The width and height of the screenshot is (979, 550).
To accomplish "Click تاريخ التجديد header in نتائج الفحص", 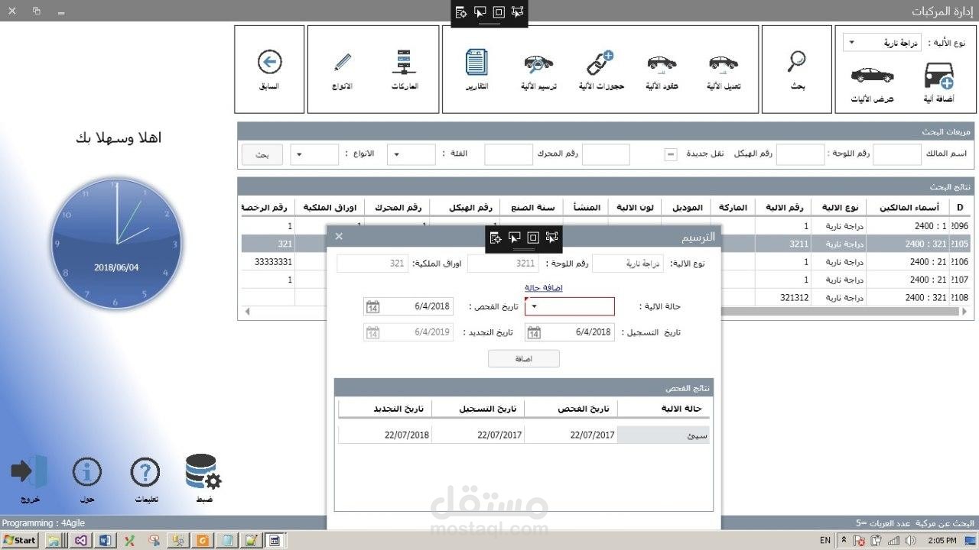I will point(385,409).
